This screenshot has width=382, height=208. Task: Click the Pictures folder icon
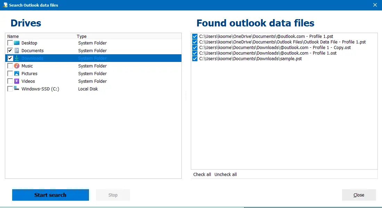16,73
